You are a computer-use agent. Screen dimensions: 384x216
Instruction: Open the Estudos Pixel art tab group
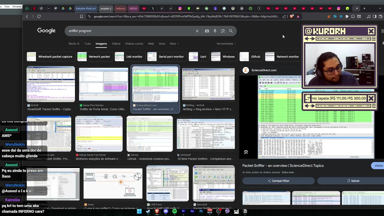pos(86,8)
